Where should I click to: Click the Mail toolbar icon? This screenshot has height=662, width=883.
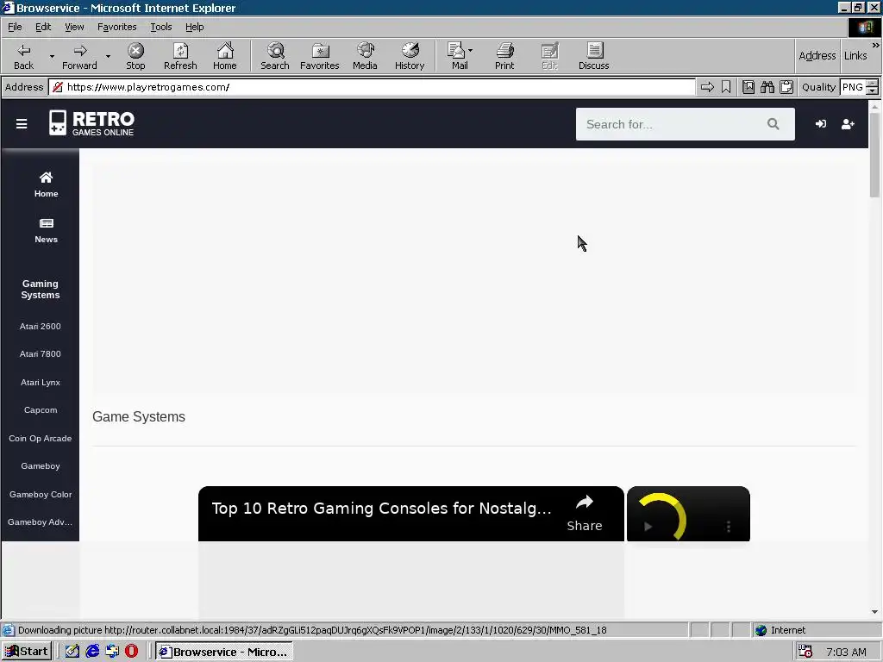pos(457,56)
